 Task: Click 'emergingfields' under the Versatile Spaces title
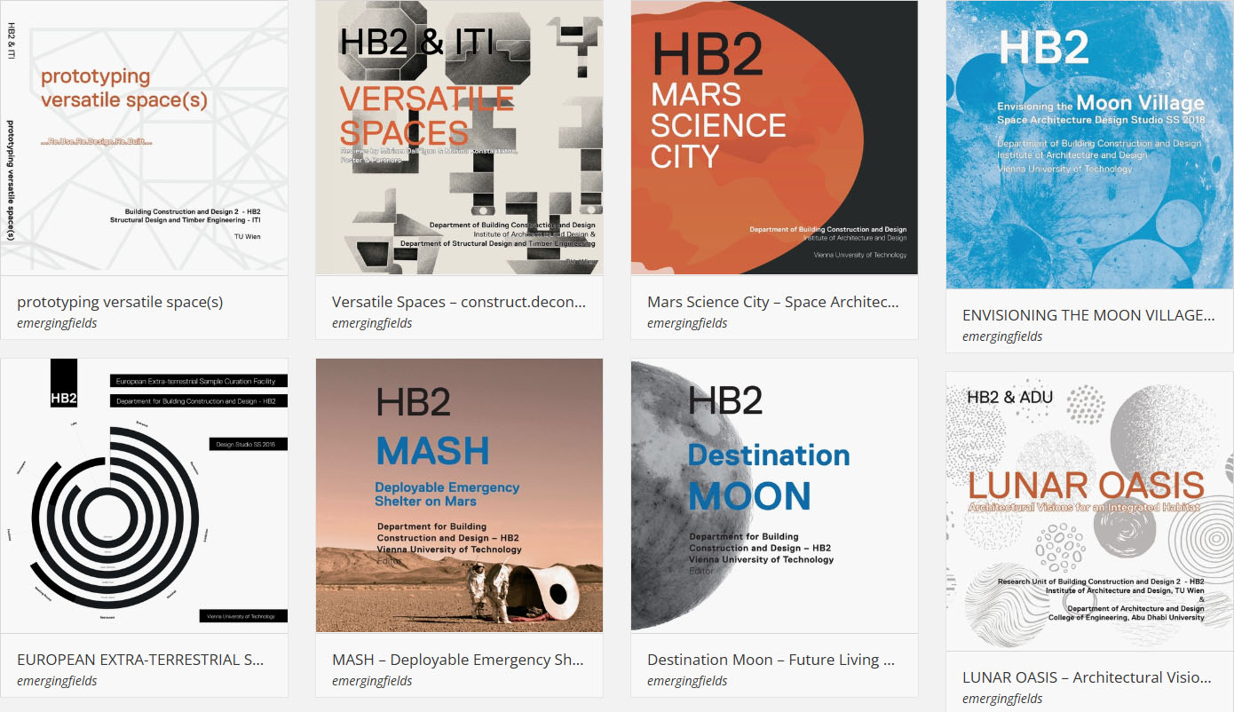pos(372,323)
